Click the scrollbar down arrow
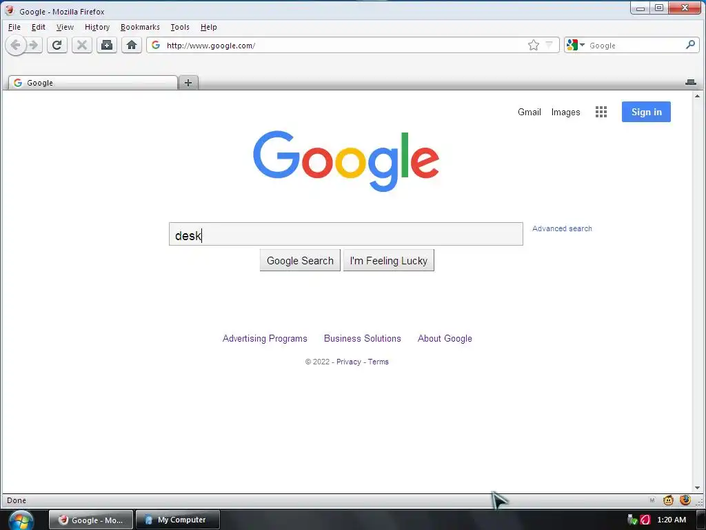706x530 pixels. click(x=698, y=488)
